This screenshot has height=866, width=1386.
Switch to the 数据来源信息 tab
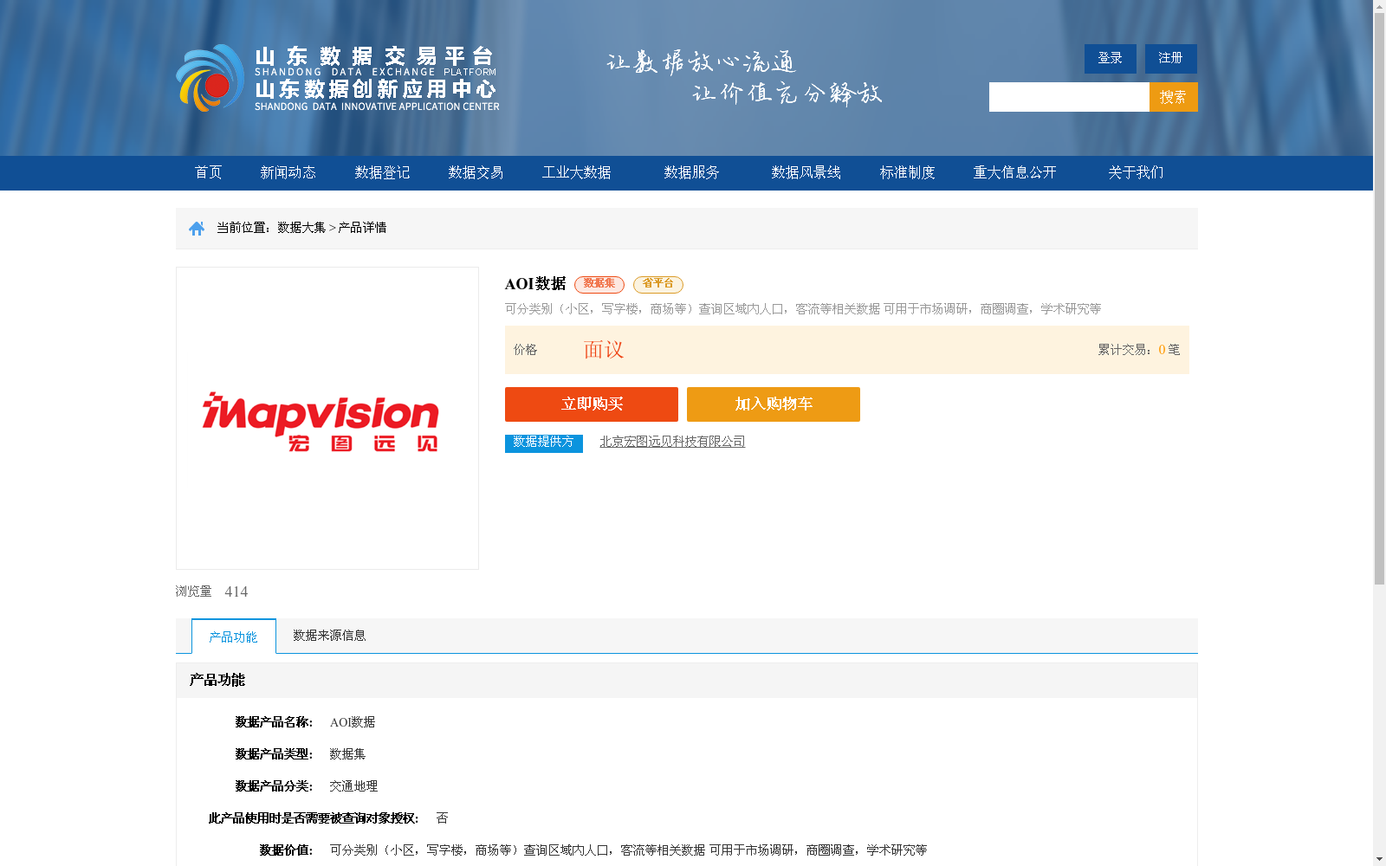pyautogui.click(x=329, y=636)
